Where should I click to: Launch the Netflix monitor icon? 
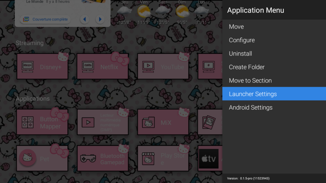click(x=88, y=67)
